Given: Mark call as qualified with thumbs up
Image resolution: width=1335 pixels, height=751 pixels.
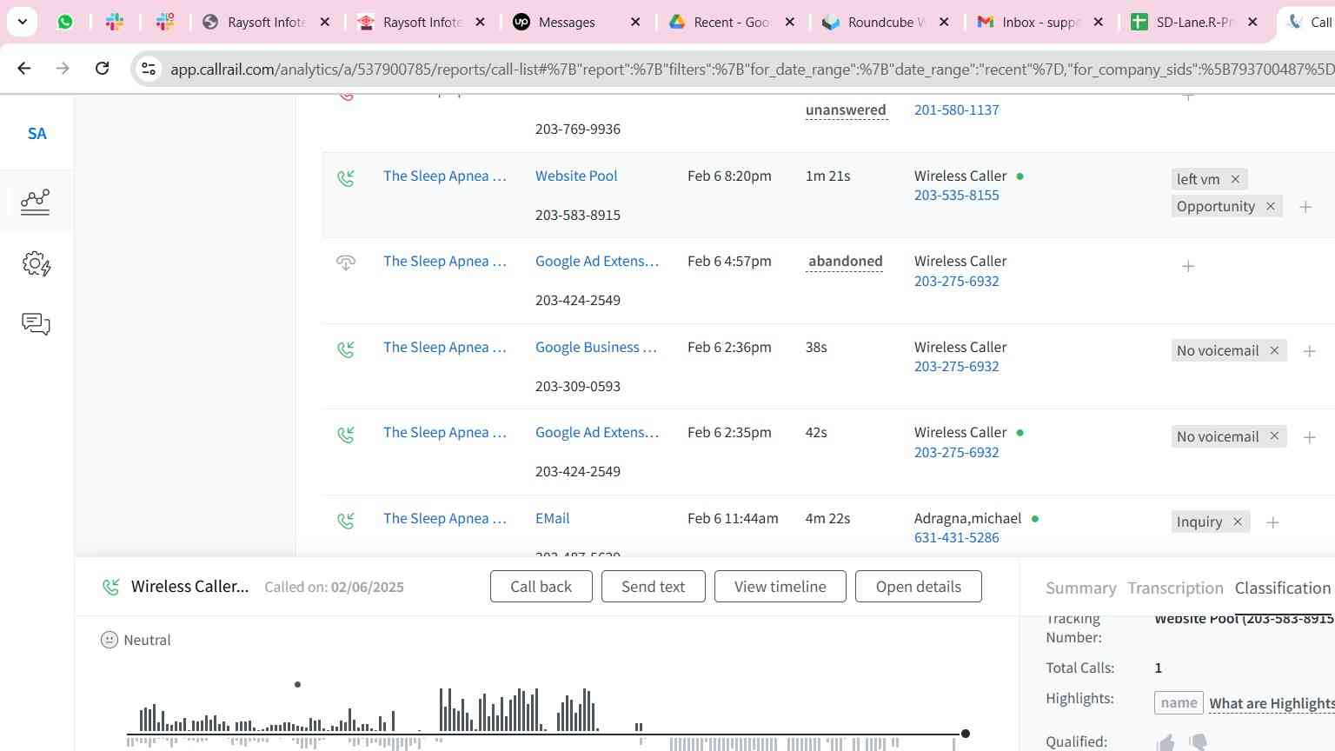Looking at the screenshot, I should pyautogui.click(x=1166, y=742).
